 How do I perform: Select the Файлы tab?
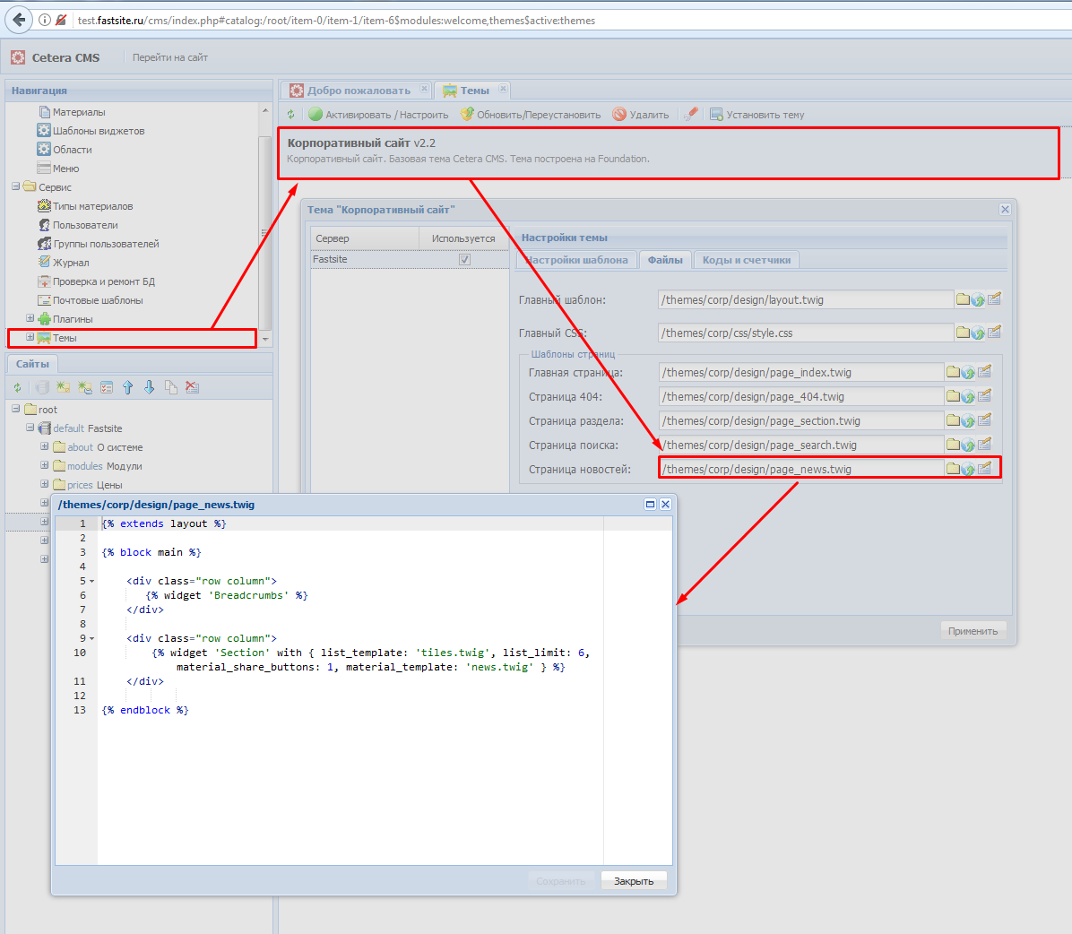665,260
